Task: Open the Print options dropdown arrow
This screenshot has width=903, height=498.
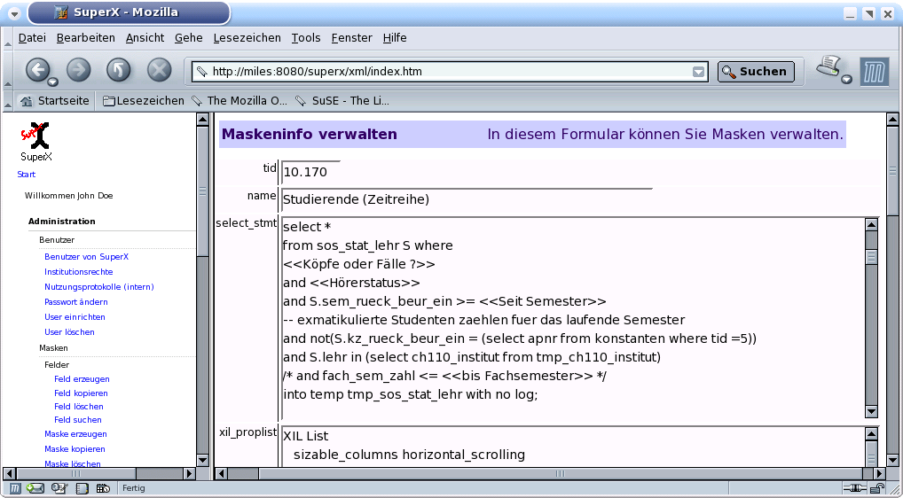Action: [846, 80]
